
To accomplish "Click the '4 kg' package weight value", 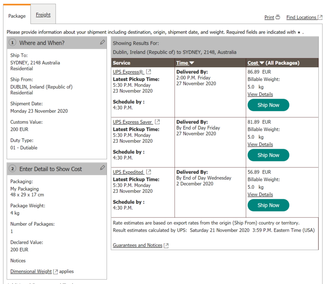I will pos(15,213).
